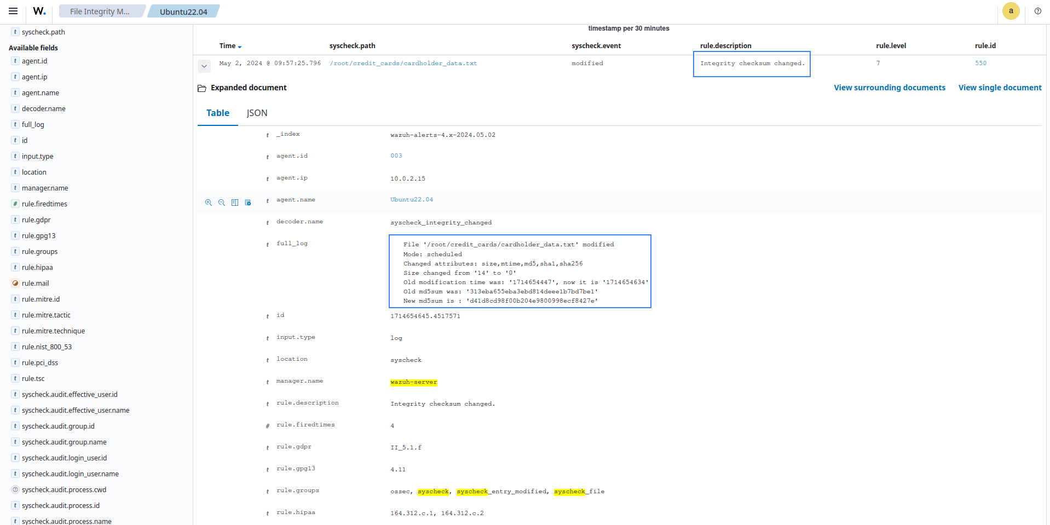
Task: Open the user avatar menu
Action: (x=1011, y=11)
